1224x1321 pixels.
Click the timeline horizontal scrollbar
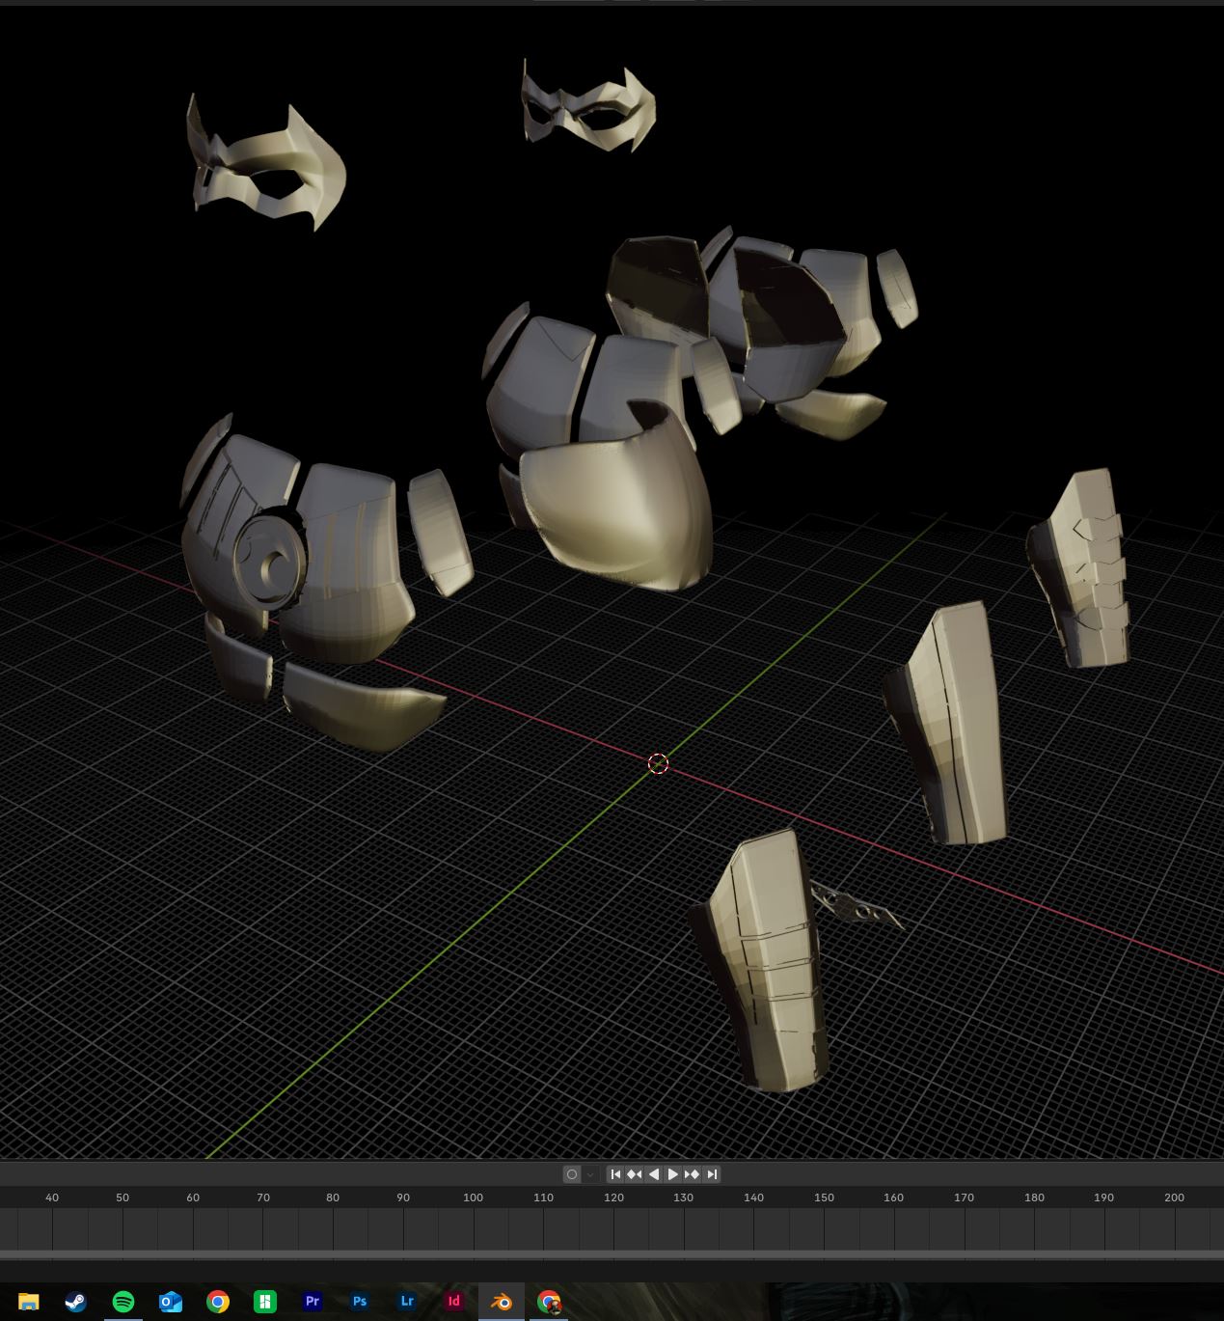[x=612, y=1254]
